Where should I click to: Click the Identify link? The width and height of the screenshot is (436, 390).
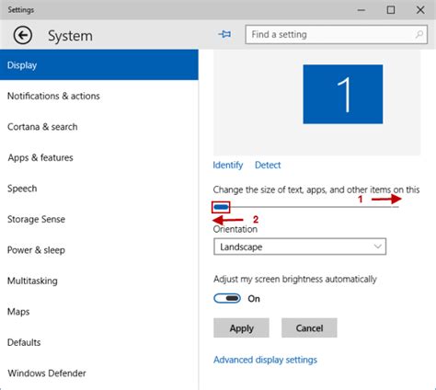tap(228, 165)
